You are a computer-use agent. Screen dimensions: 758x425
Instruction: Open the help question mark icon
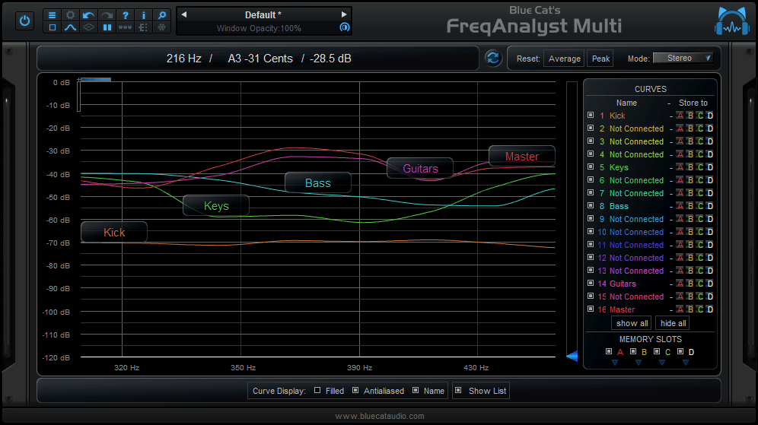point(125,14)
